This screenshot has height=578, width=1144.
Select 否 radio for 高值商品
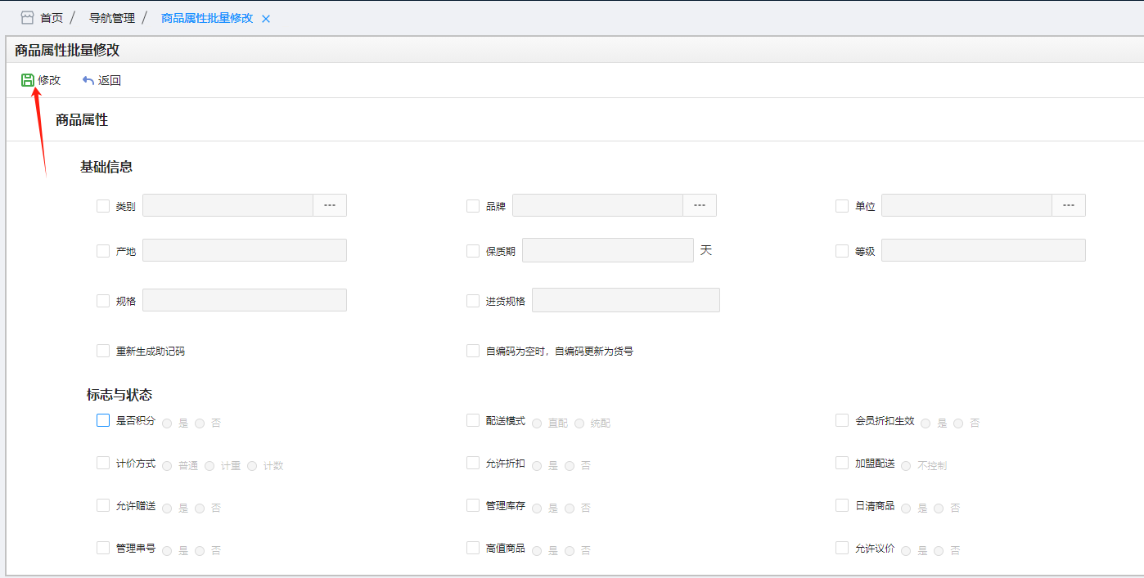(570, 551)
